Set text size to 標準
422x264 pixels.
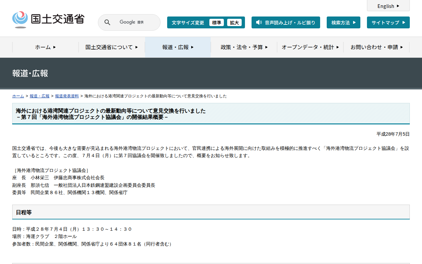coord(217,22)
